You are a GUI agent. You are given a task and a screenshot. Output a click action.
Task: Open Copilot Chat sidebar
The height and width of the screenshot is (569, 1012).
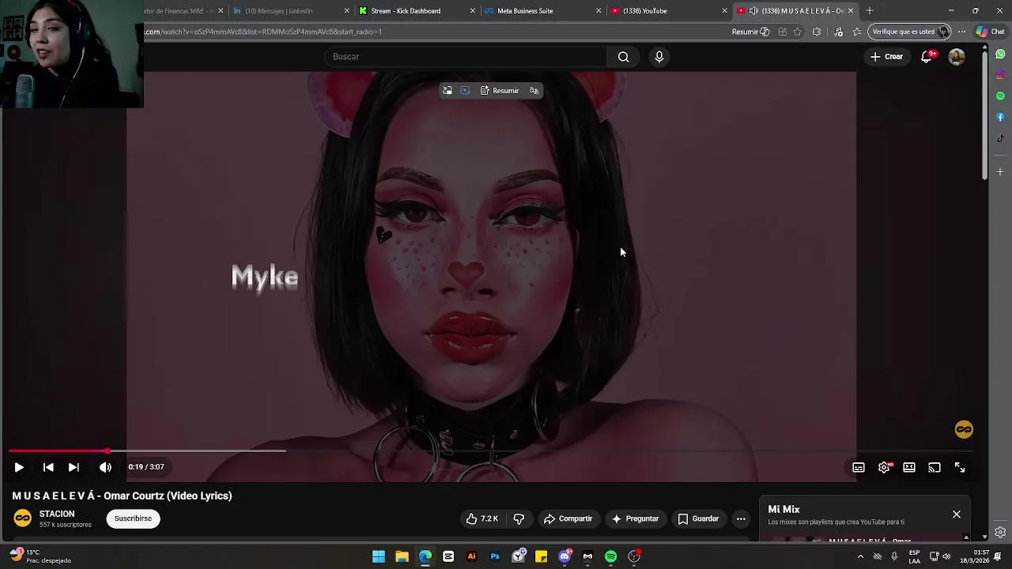[991, 32]
